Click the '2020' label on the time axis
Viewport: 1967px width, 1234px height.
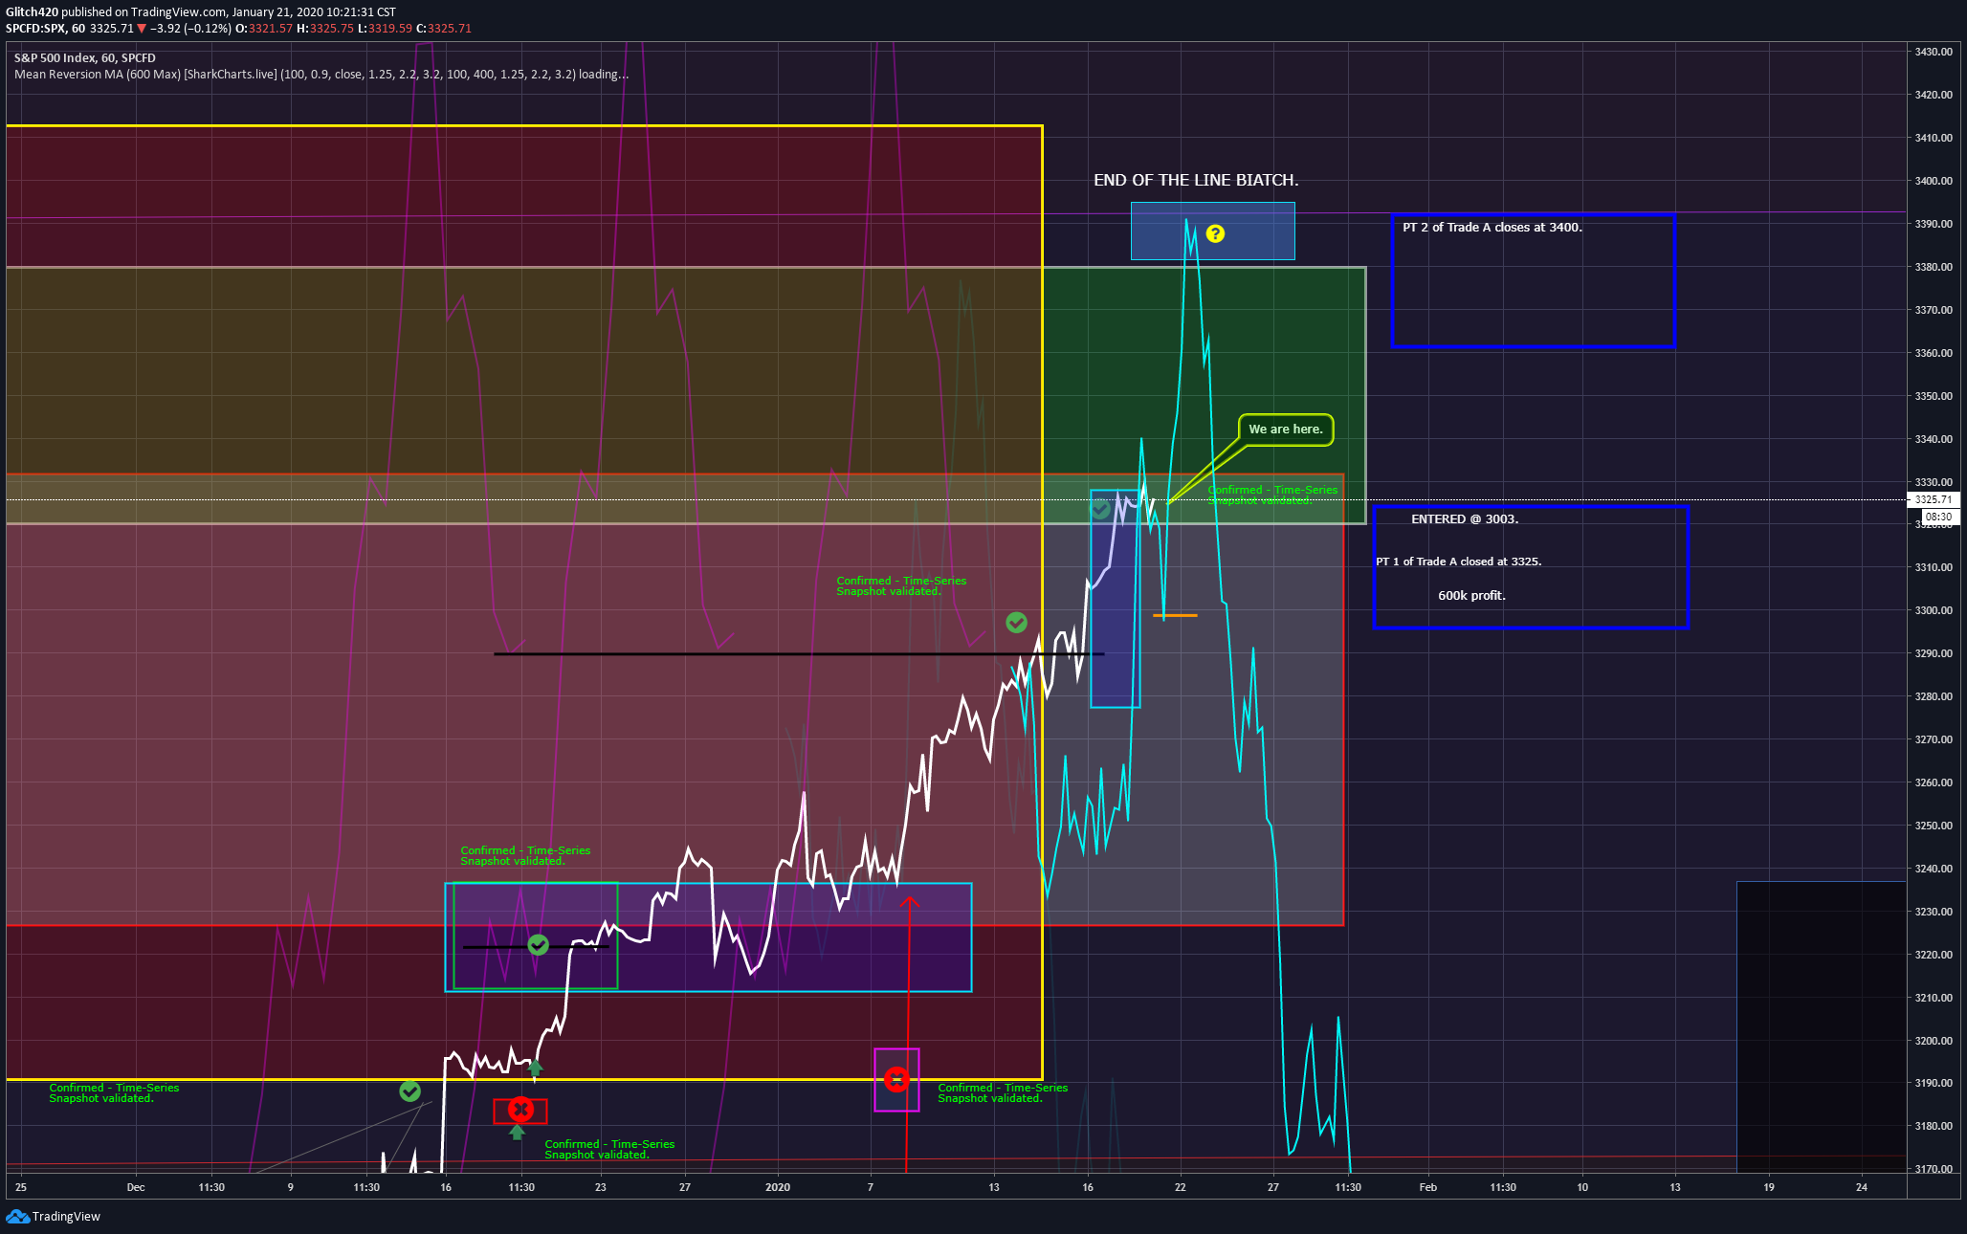(778, 1187)
